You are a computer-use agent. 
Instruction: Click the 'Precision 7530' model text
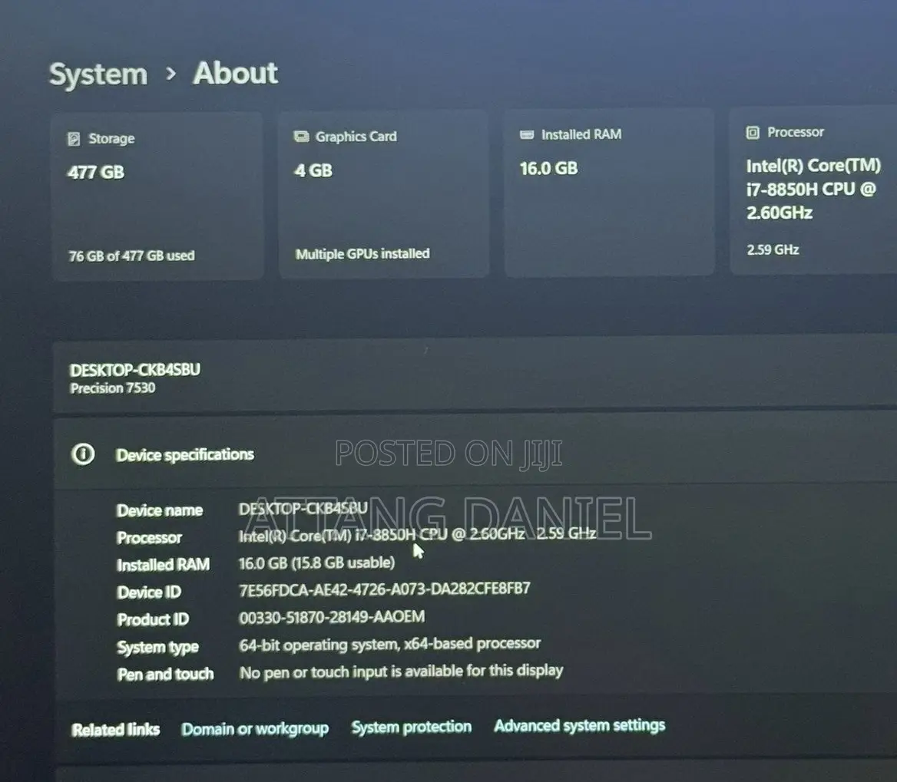coord(113,388)
